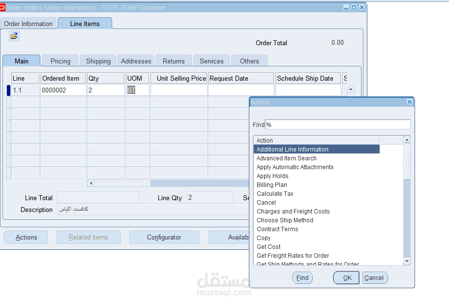Click scroll up arrow in Actions list
Viewport: 449px width, 303px height.
(407, 140)
